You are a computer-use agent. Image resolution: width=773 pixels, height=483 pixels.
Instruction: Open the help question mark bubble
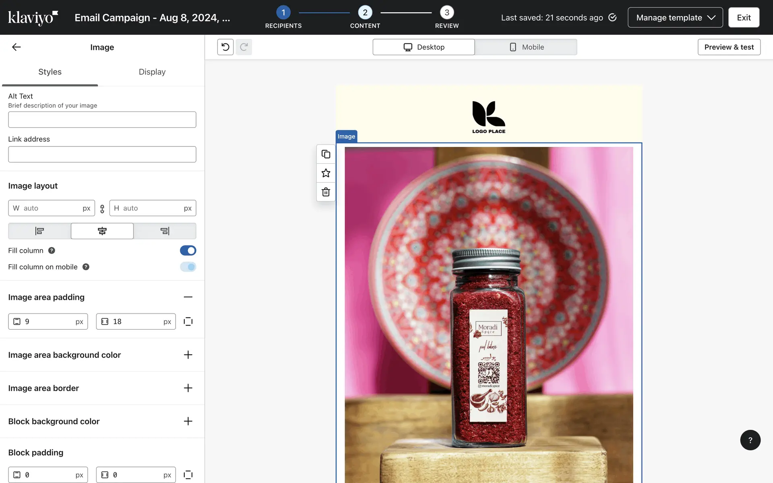coord(750,440)
